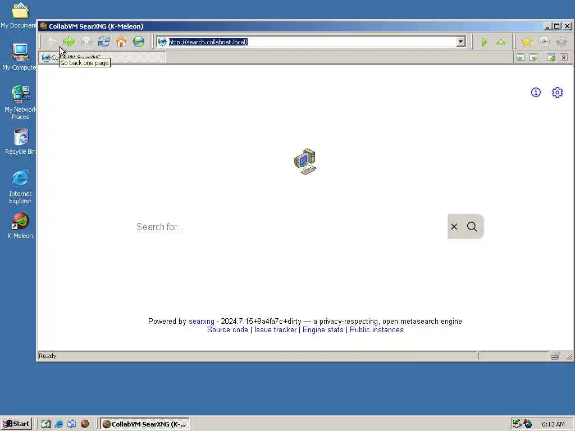
Task: Select the My Network Places desktop icon
Action: coord(20,103)
